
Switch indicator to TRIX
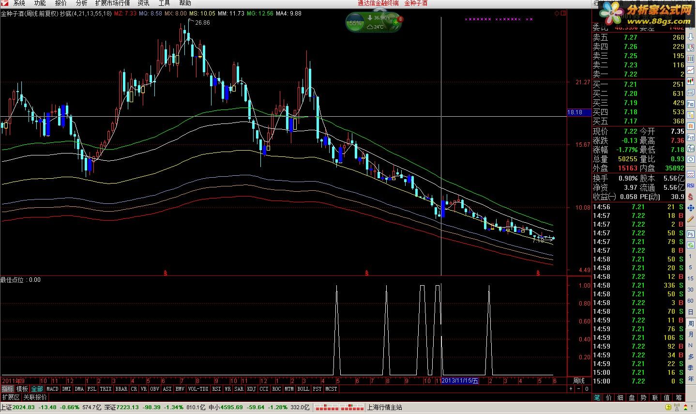pos(106,389)
